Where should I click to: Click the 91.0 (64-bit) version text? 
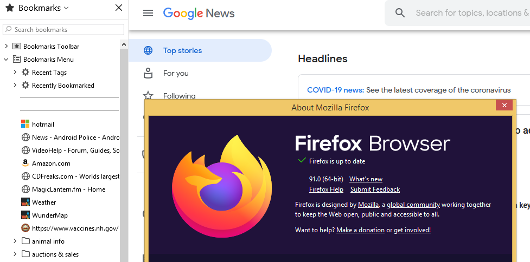326,179
